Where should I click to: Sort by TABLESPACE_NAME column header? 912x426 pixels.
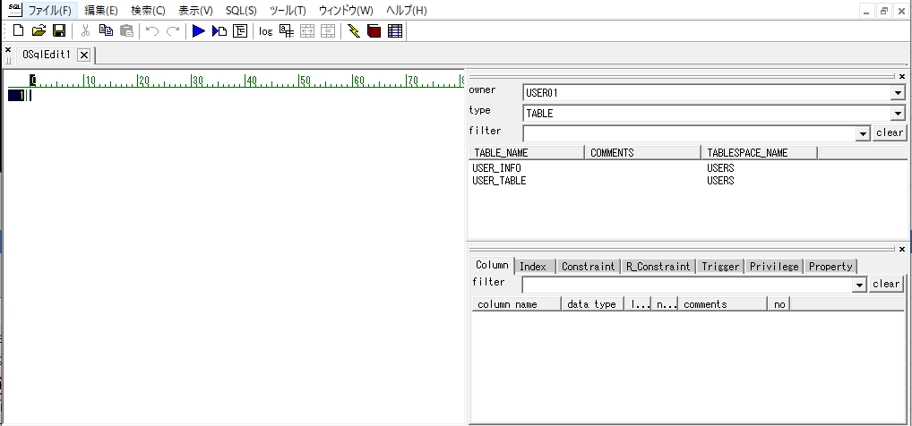pyautogui.click(x=760, y=153)
